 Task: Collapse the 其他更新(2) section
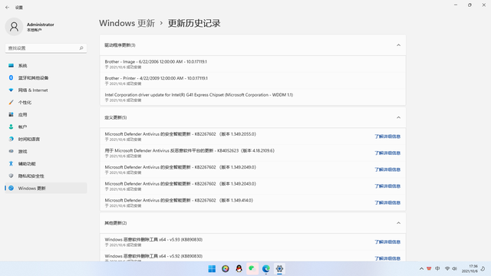(398, 223)
